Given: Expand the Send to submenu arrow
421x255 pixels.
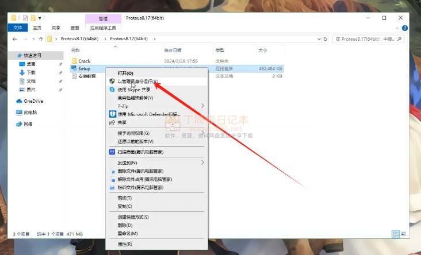Looking at the screenshot, I should pyautogui.click(x=202, y=163).
